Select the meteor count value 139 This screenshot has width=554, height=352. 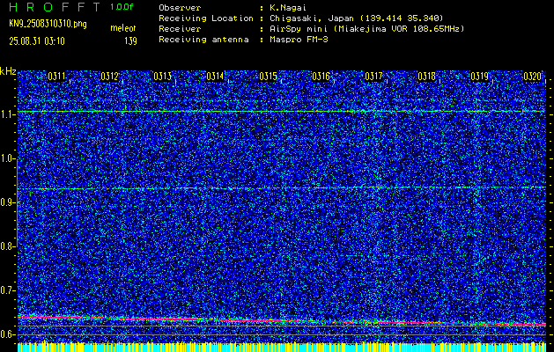[130, 41]
